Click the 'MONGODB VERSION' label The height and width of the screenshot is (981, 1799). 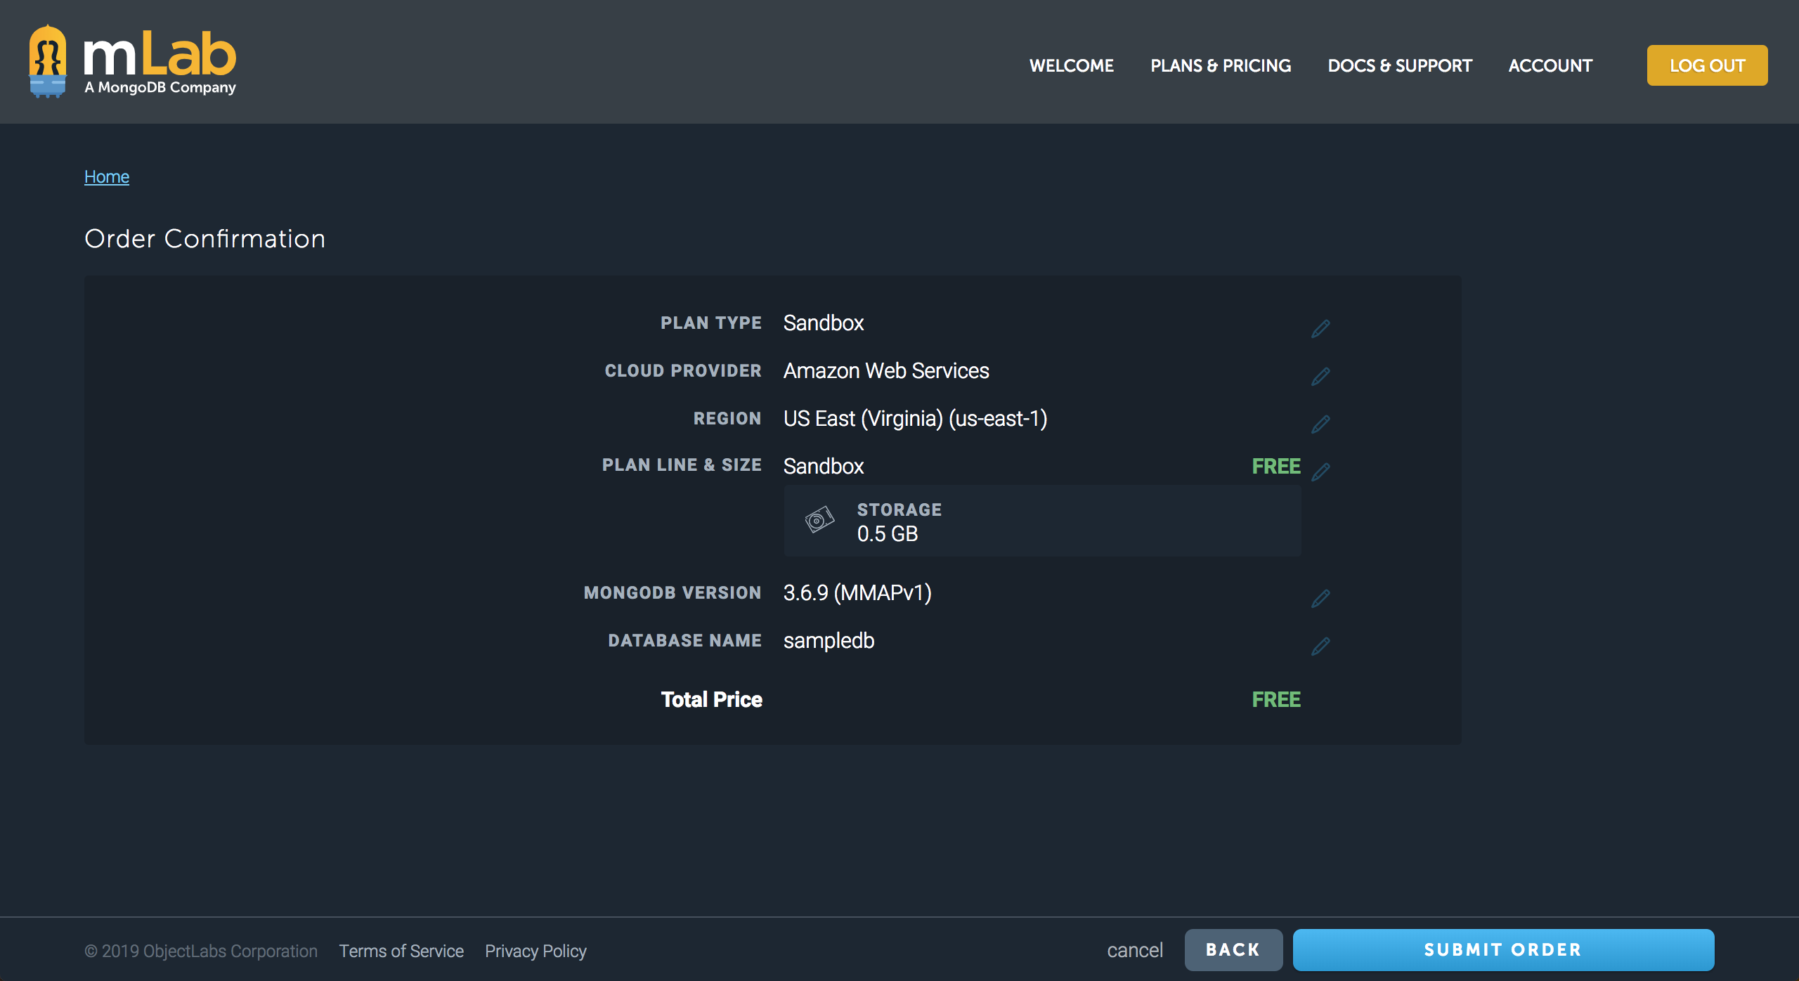pyautogui.click(x=673, y=592)
